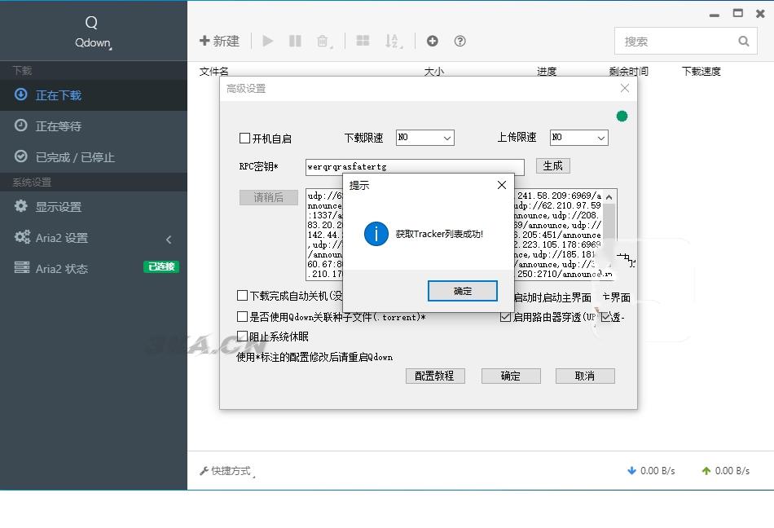Click the gear icon beside 显示设置

point(20,206)
